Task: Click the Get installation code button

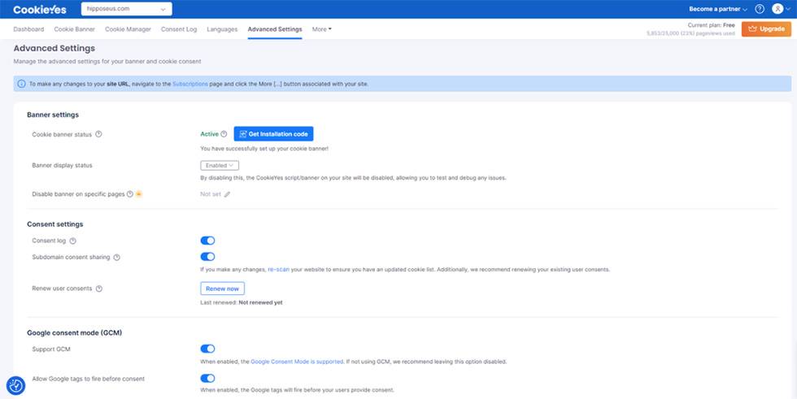Action: (273, 134)
